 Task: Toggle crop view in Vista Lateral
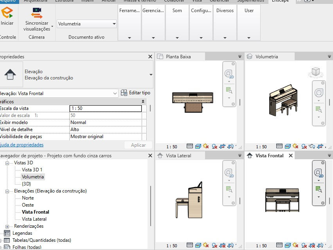pyautogui.click(x=222, y=245)
